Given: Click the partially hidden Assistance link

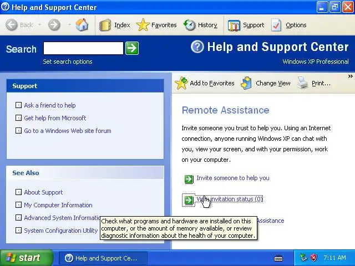Looking at the screenshot, I should click(x=271, y=221).
